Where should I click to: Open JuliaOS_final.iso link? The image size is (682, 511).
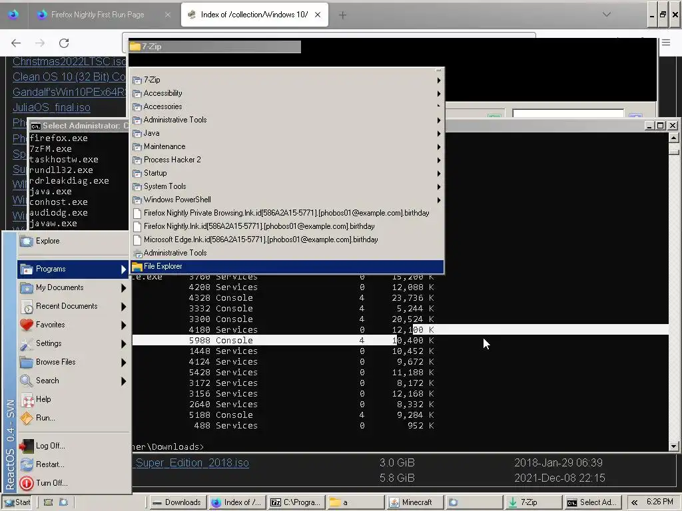(x=51, y=107)
